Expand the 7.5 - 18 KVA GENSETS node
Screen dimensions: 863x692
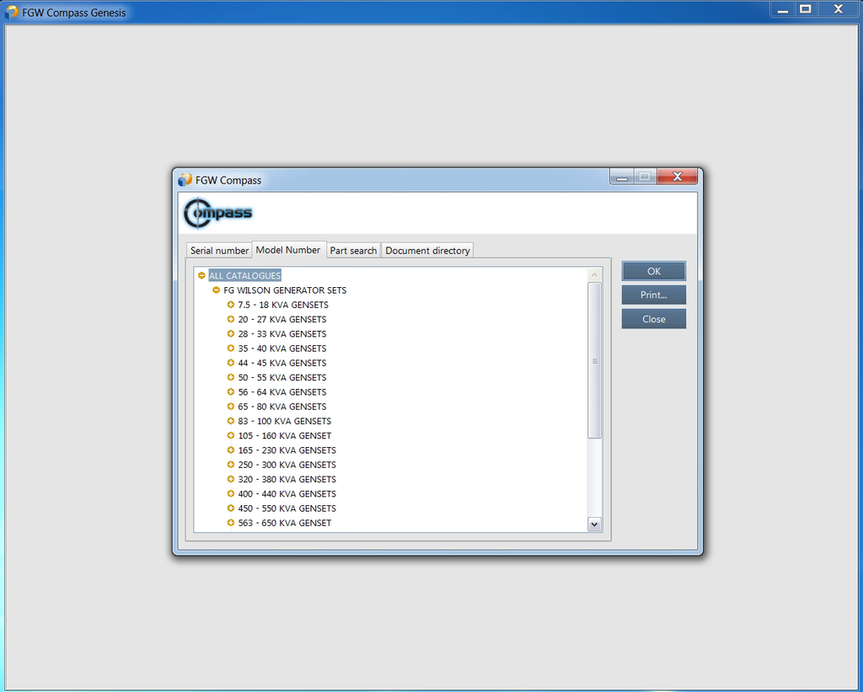[231, 305]
